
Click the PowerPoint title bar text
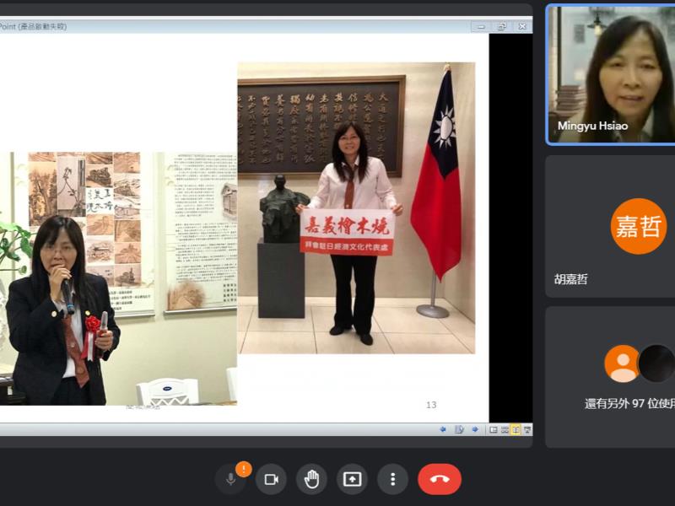(x=34, y=26)
